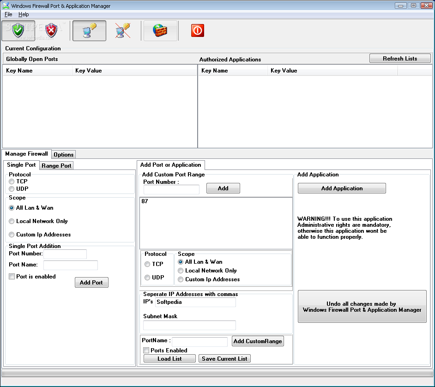This screenshot has height=387, width=435.
Task: Focus the single Port Number field
Action: pos(65,254)
